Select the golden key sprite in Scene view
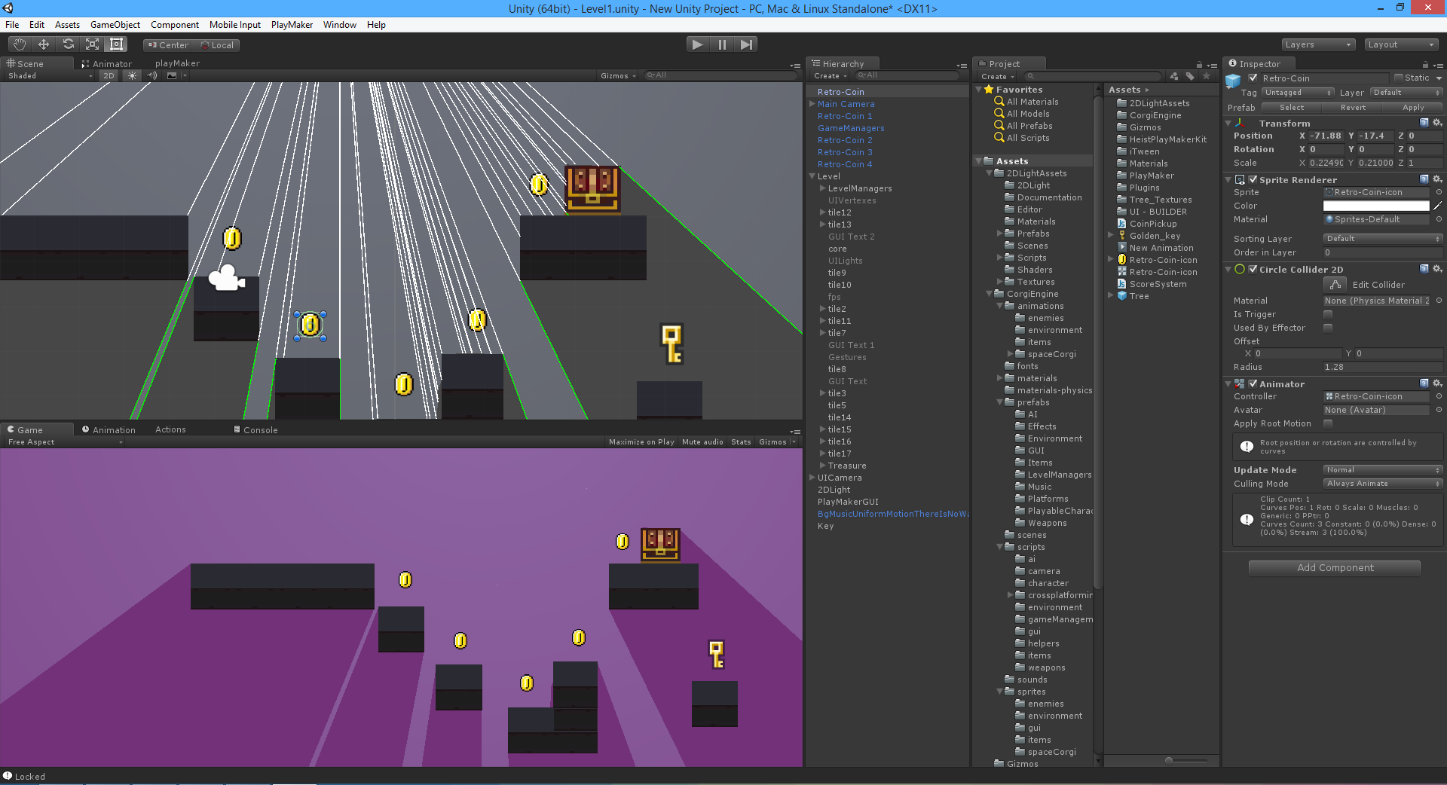The width and height of the screenshot is (1447, 785). click(672, 343)
